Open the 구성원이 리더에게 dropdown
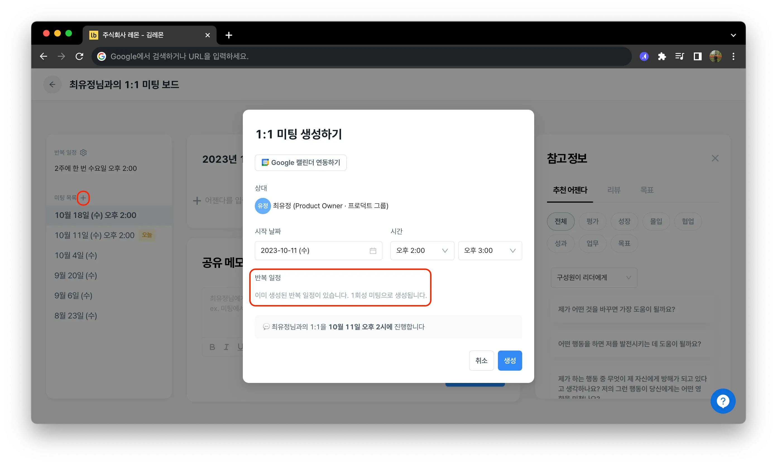This screenshot has height=465, width=777. click(594, 278)
